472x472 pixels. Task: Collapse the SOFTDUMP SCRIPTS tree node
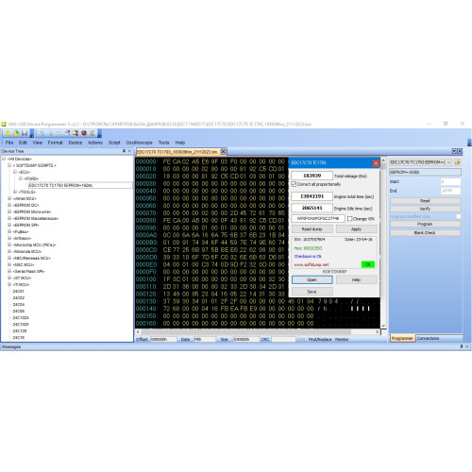[9, 165]
